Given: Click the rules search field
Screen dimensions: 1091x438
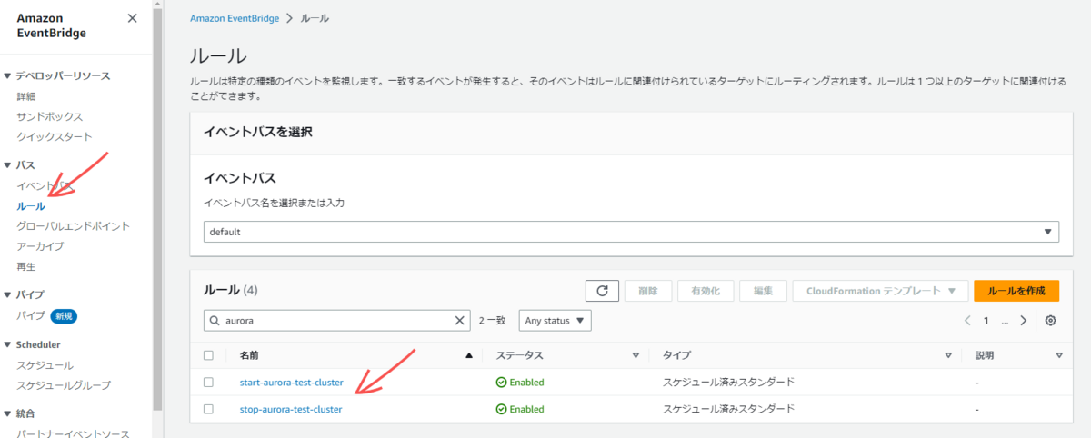Looking at the screenshot, I should pyautogui.click(x=338, y=321).
